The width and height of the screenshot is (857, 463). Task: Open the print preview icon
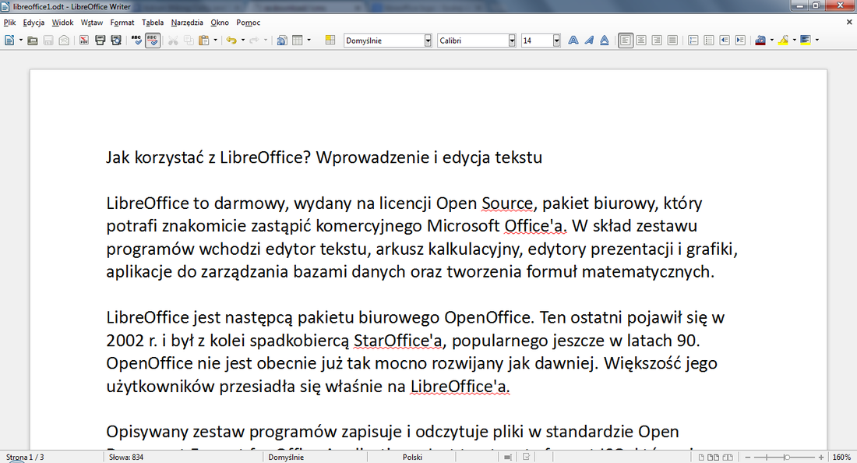point(116,40)
